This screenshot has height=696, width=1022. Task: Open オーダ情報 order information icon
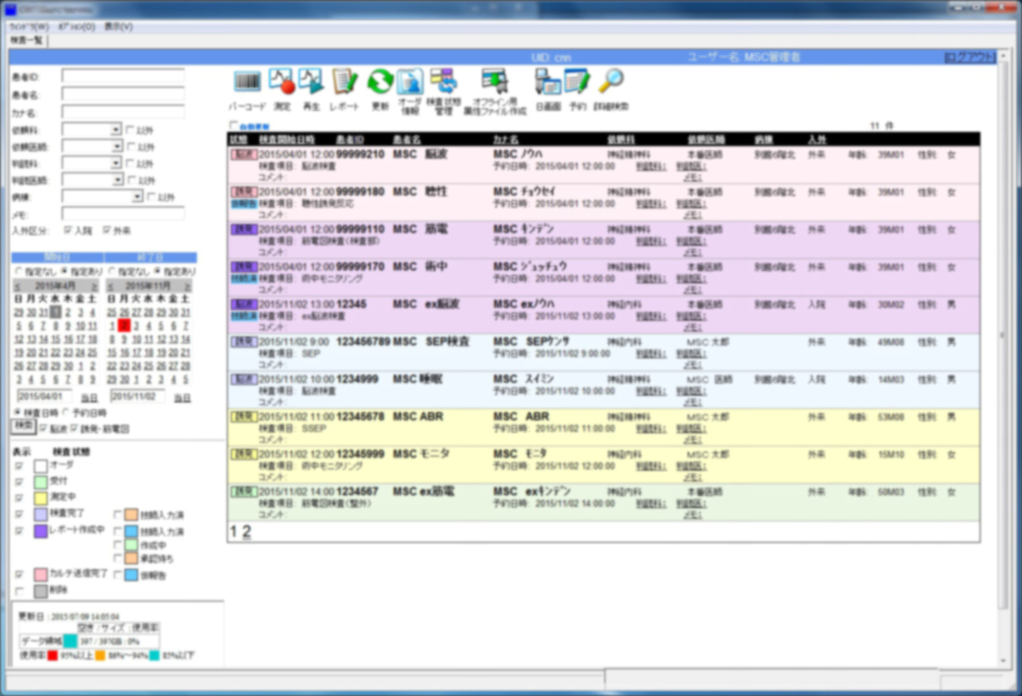click(x=410, y=83)
